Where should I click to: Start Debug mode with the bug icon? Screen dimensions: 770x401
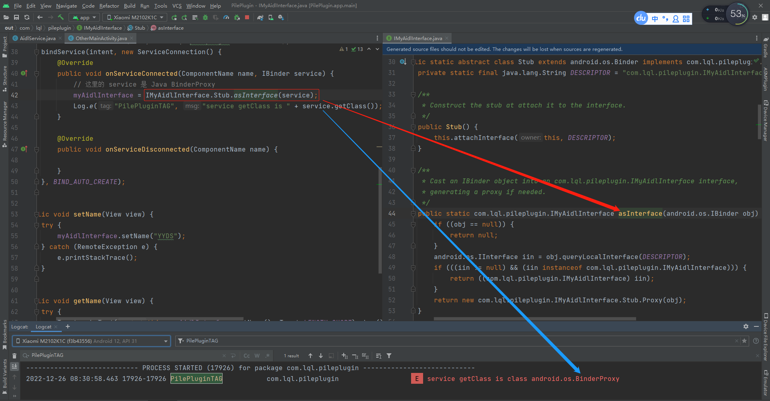pyautogui.click(x=205, y=17)
